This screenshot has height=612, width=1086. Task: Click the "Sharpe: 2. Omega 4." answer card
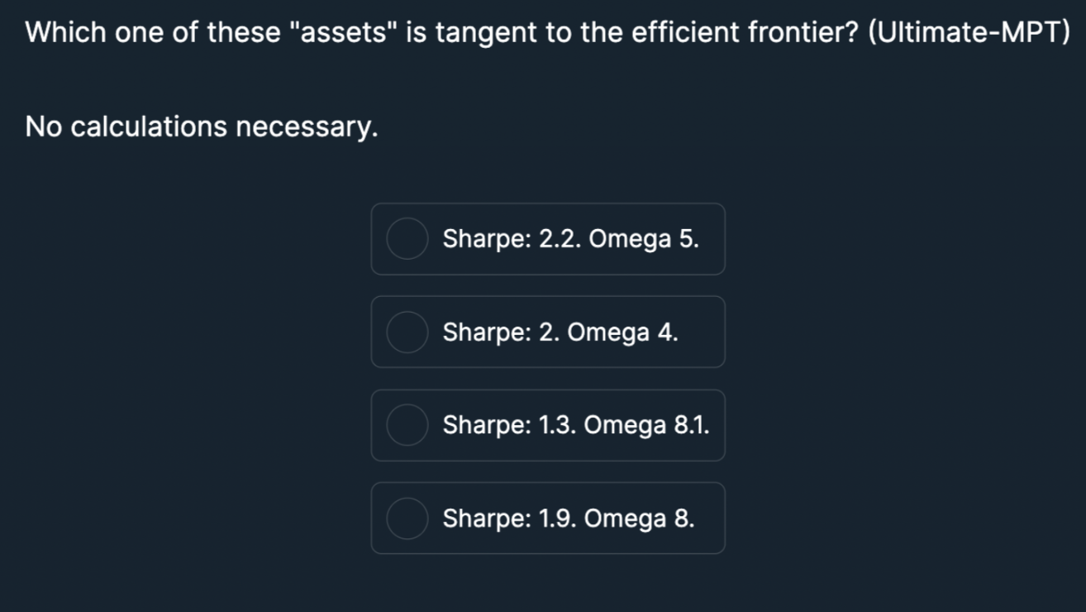[548, 332]
